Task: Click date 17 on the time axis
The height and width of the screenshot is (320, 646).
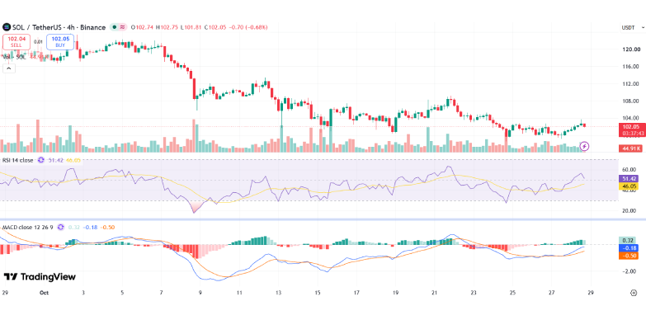Action: click(356, 293)
